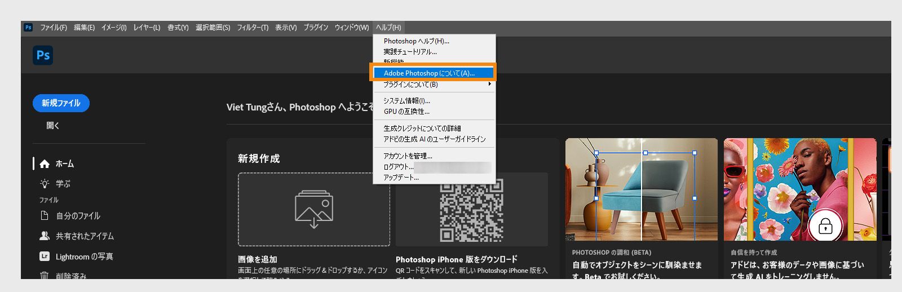Viewport: 902px width, 292px height.
Task: Close the ヘルプ(H) menu in menu bar
Action: (x=388, y=27)
